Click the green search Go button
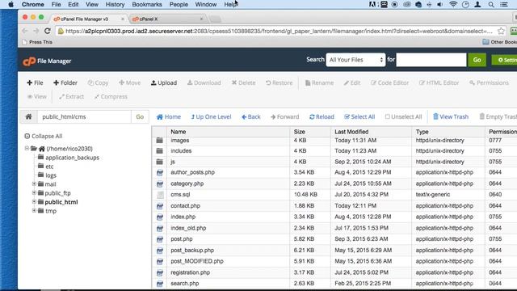Image resolution: width=517 pixels, height=291 pixels. coord(477,60)
